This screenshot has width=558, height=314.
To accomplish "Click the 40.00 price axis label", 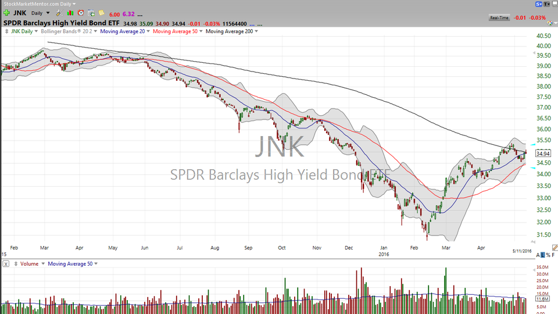I will pos(544,46).
